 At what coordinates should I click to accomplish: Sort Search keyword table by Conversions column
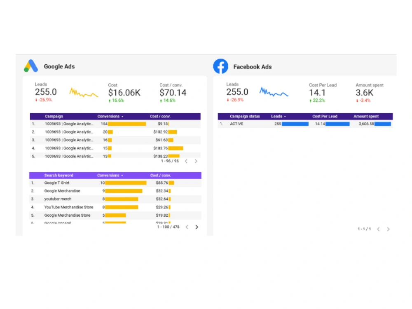click(x=110, y=175)
